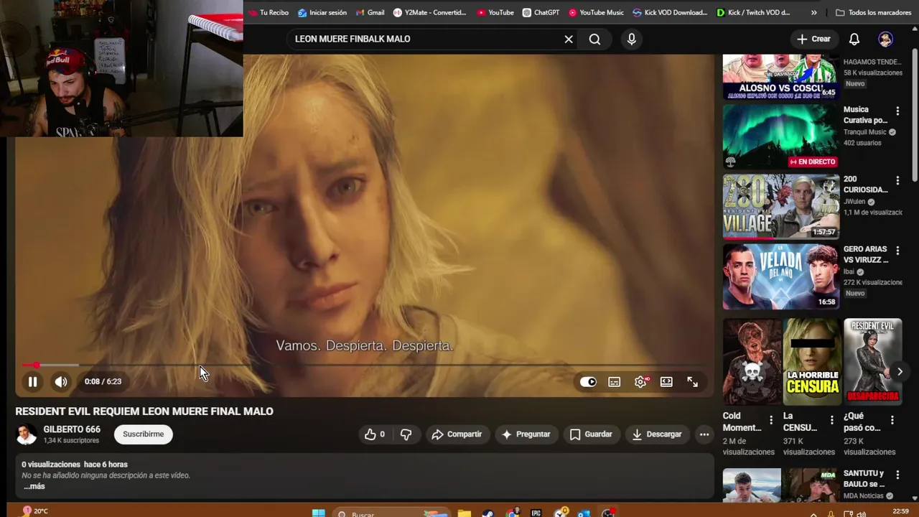Click the Compartir button
This screenshot has width=919, height=517.
[457, 434]
